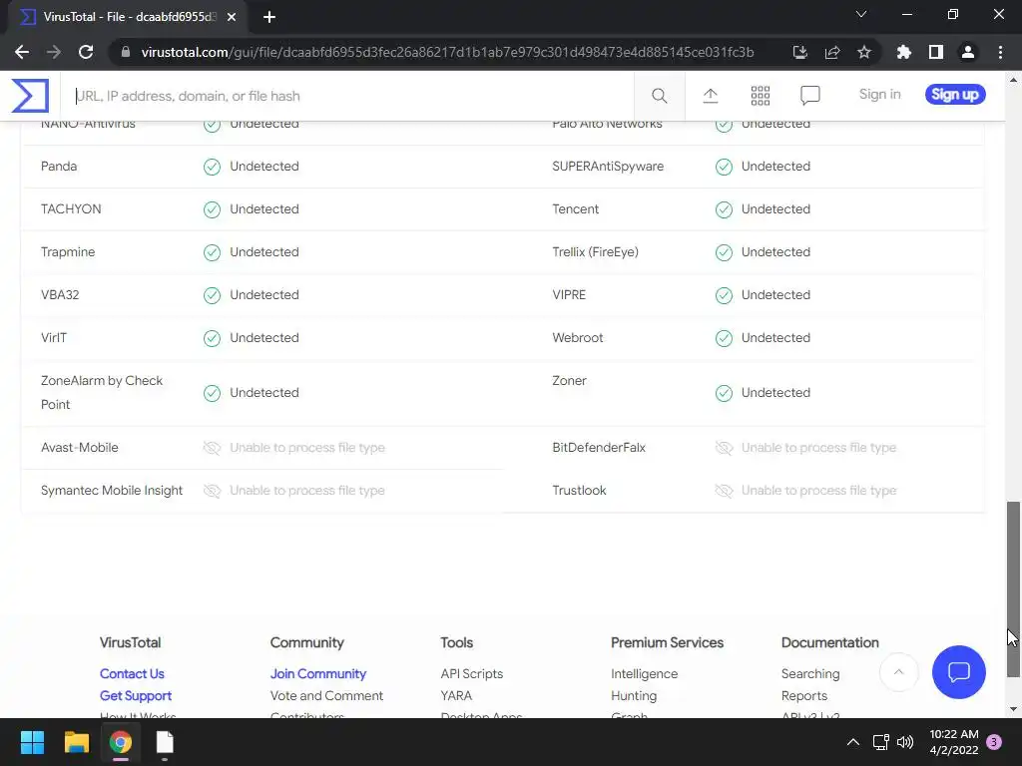Show hidden system tray icons
Viewport: 1022px width, 766px height.
(852, 742)
